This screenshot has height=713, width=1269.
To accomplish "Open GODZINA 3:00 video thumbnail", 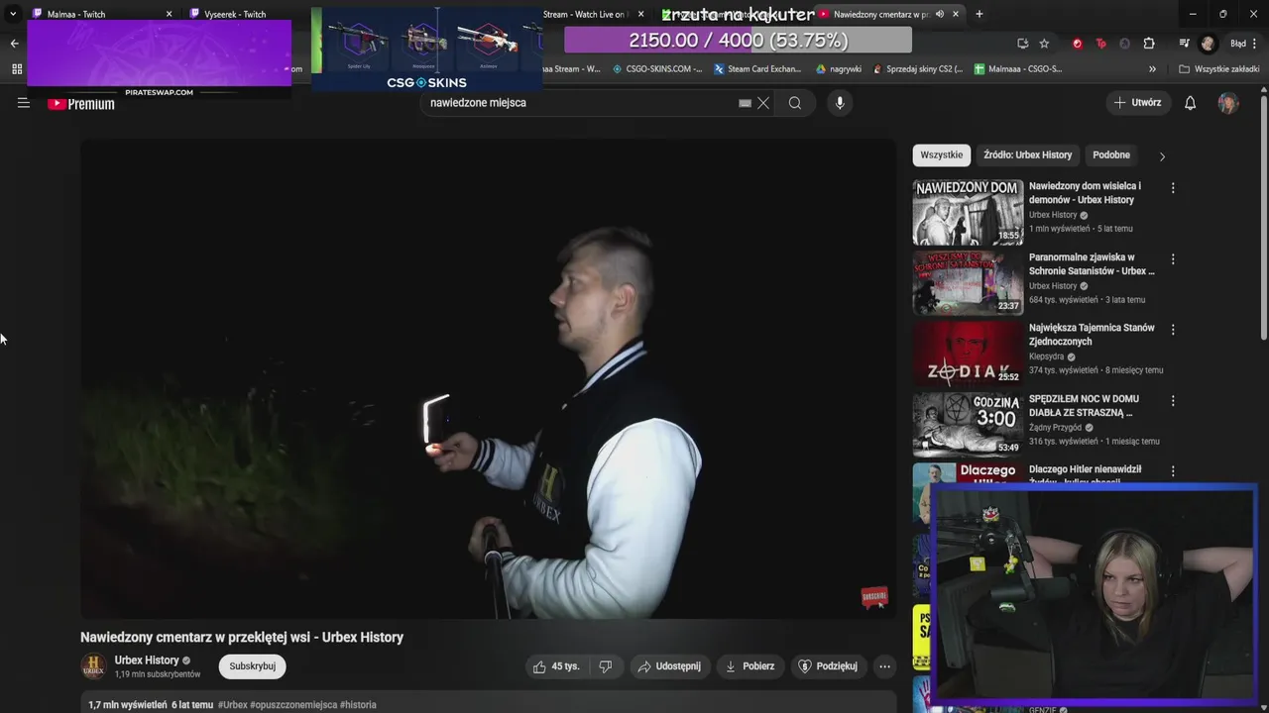I will 968,425.
